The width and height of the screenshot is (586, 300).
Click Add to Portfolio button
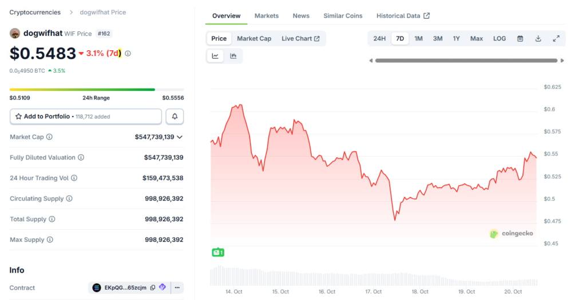[x=86, y=117]
